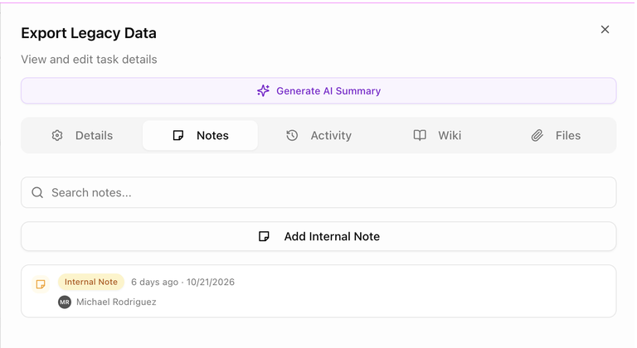Click the 6 days ago · 10/21/2026 timestamp
This screenshot has width=637, height=348.
click(x=182, y=282)
